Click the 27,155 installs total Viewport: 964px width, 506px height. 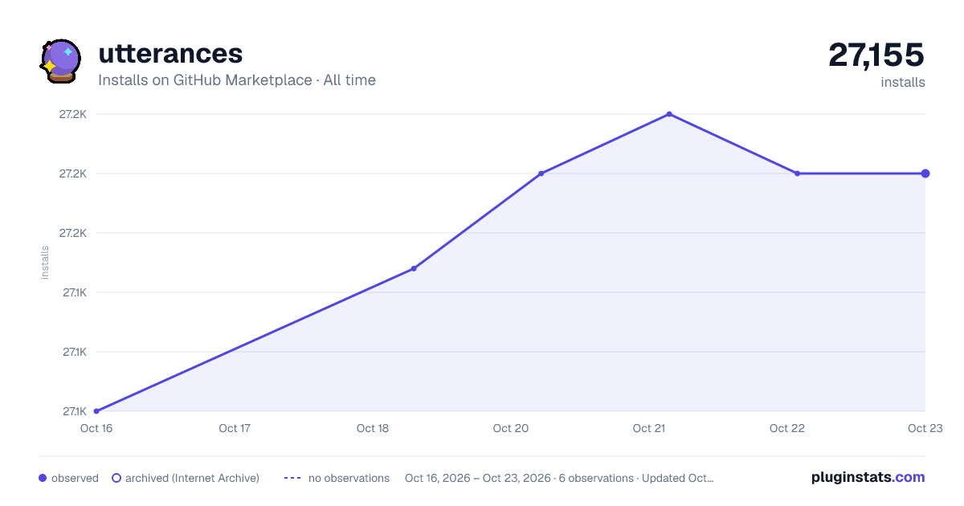coord(876,55)
